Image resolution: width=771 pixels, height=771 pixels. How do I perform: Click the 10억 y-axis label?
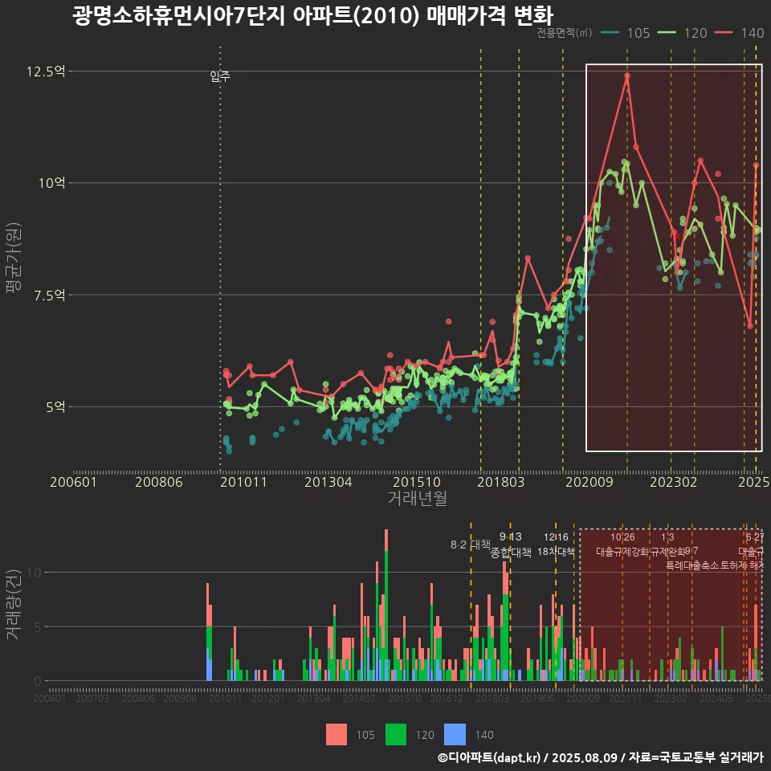click(x=52, y=183)
